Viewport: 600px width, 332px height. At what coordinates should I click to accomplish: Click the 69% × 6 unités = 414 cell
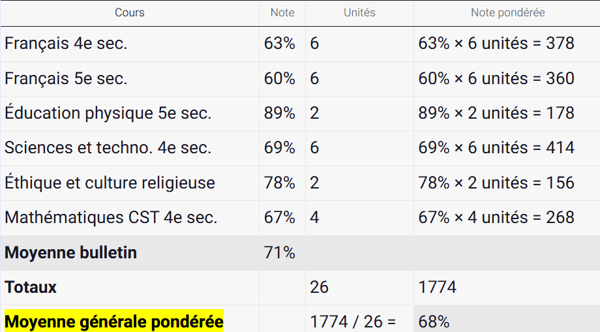(496, 148)
